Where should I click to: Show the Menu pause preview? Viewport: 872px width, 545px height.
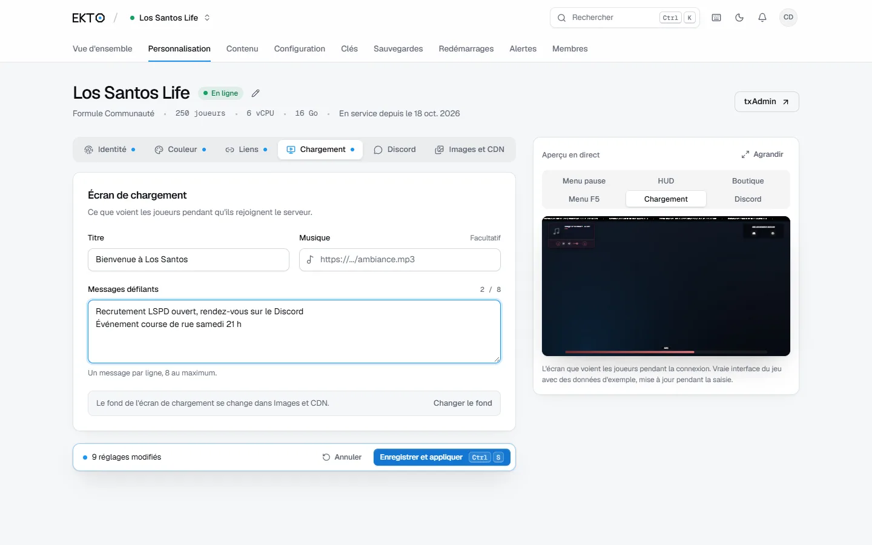tap(584, 181)
